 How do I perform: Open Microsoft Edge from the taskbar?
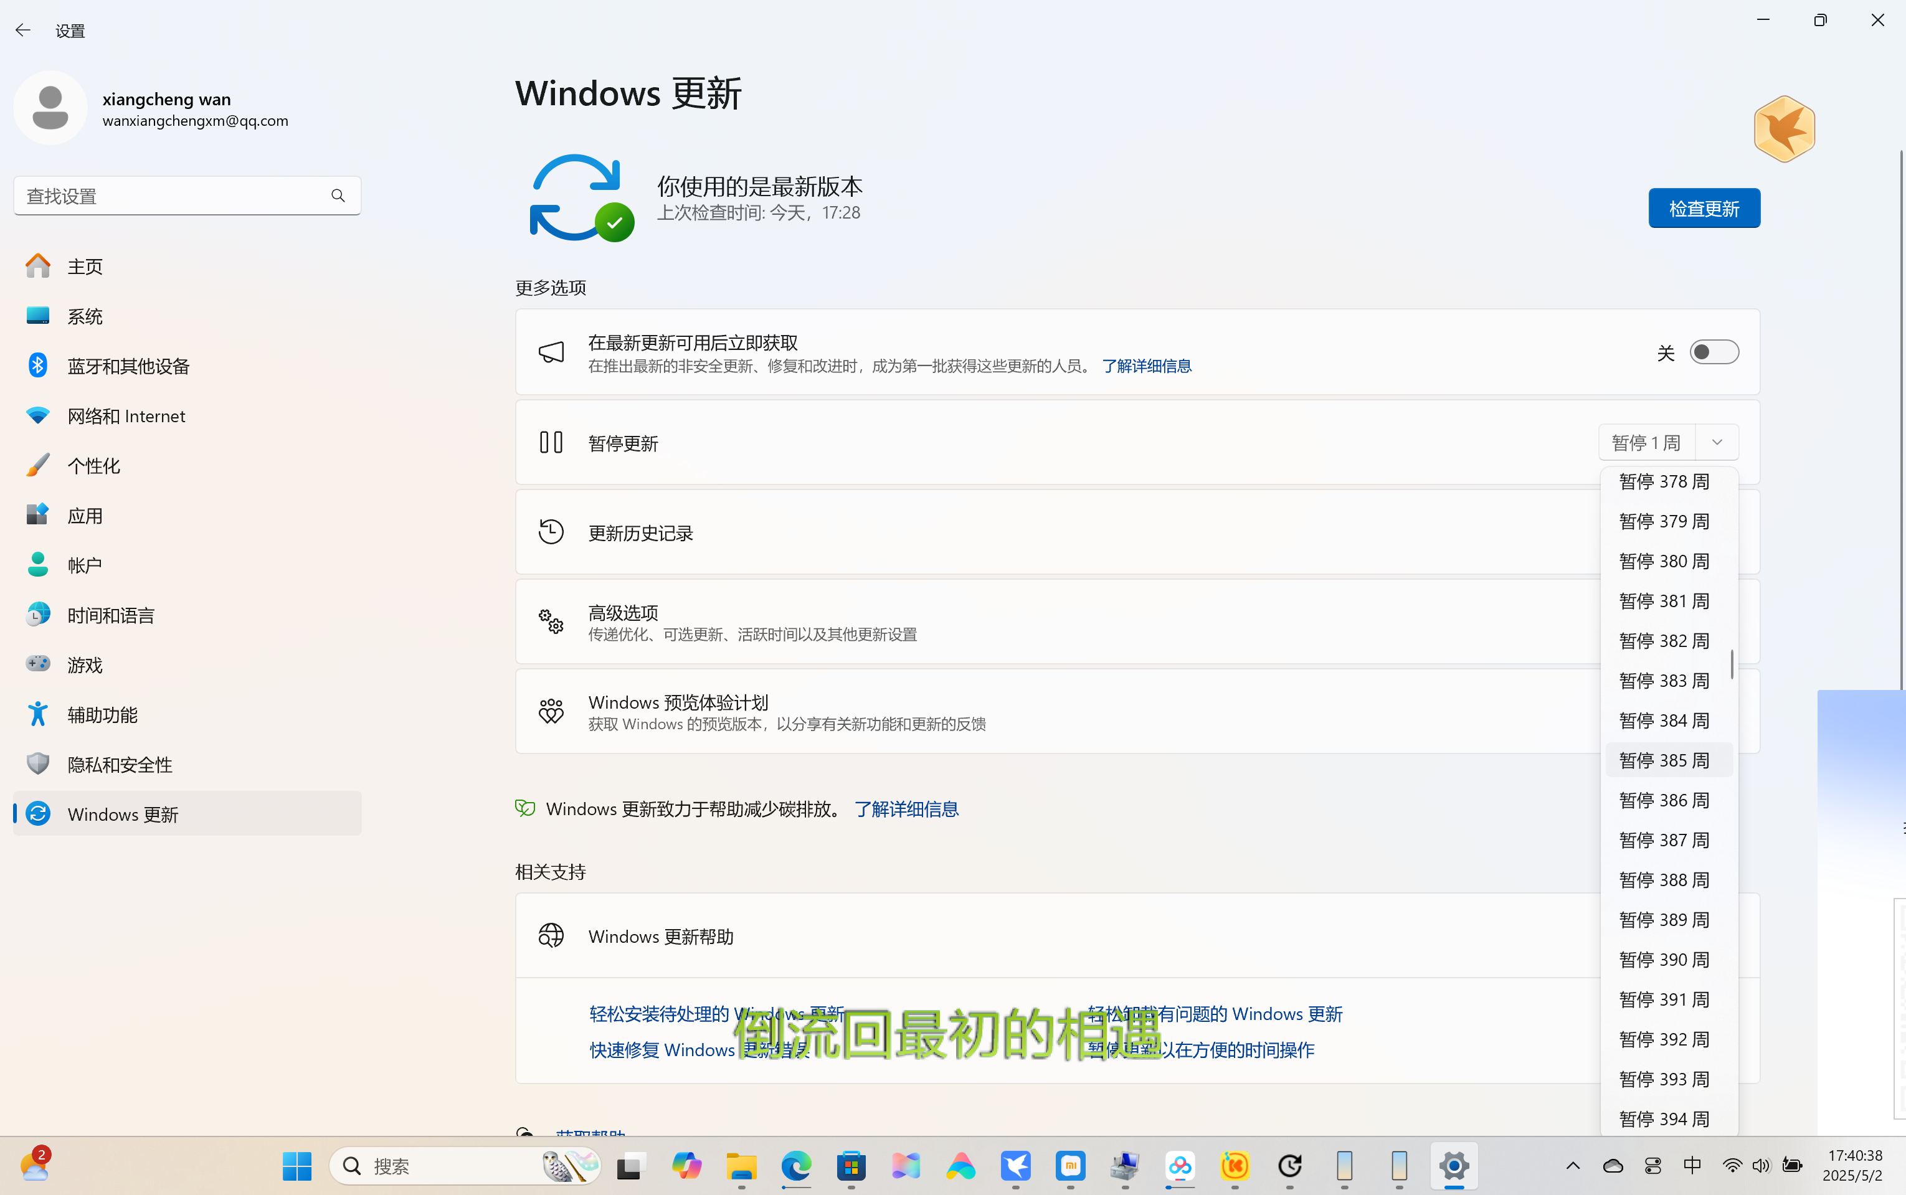click(796, 1166)
